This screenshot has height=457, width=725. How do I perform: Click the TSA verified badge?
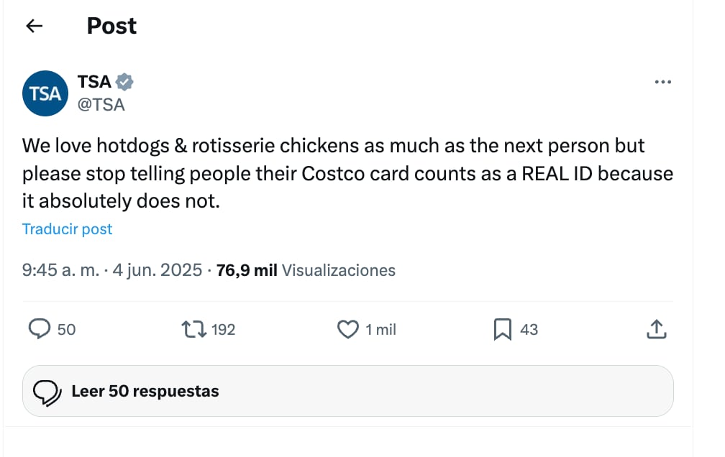[x=125, y=81]
